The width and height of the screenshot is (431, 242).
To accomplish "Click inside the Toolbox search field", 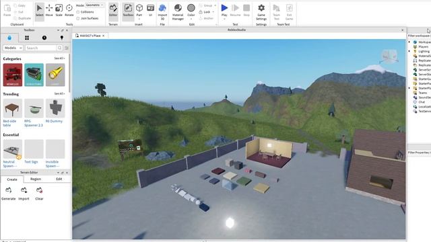I will click(40, 48).
